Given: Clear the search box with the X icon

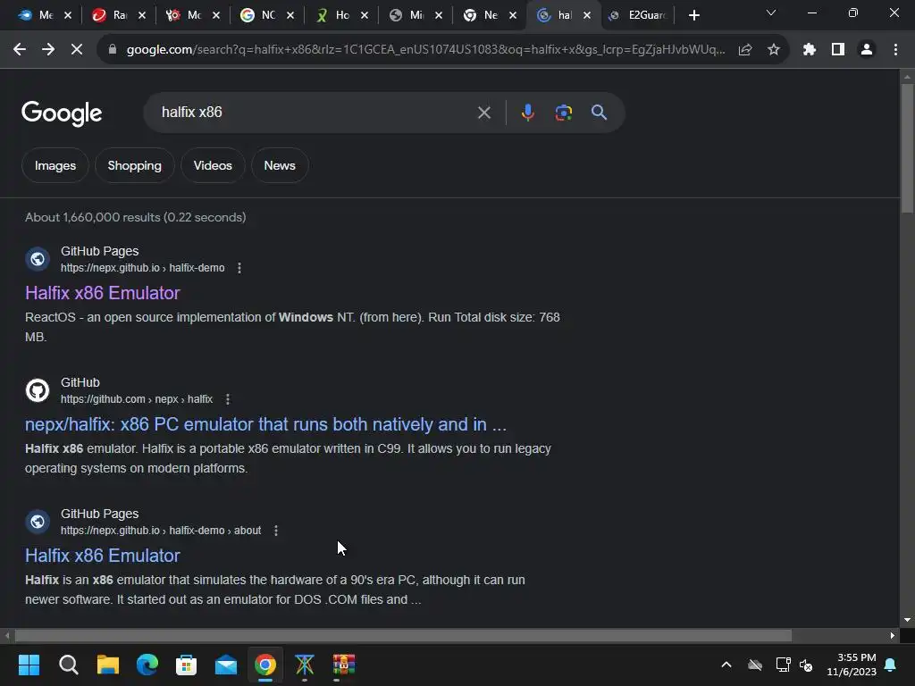Looking at the screenshot, I should point(483,113).
